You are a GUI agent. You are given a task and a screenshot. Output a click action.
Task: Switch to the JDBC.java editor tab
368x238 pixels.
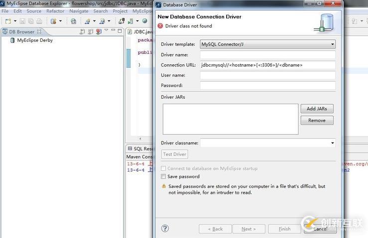[140, 32]
